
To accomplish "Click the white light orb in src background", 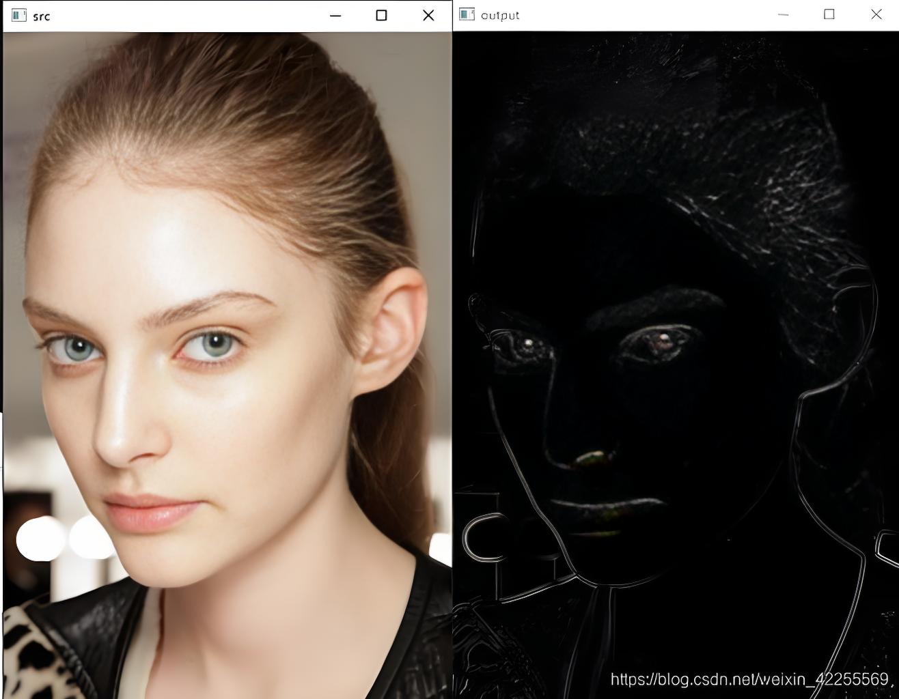I will (41, 539).
